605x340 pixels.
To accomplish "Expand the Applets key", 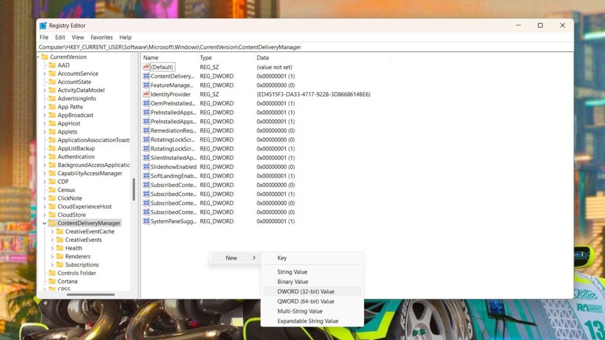I will pos(44,132).
